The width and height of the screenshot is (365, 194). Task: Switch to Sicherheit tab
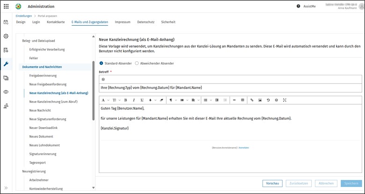click(x=168, y=22)
